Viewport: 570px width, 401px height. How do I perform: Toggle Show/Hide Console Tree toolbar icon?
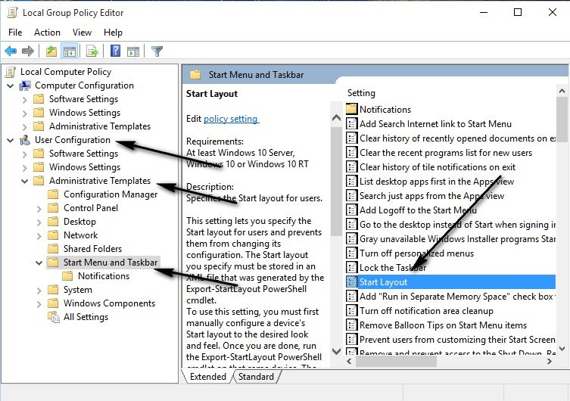[x=69, y=51]
